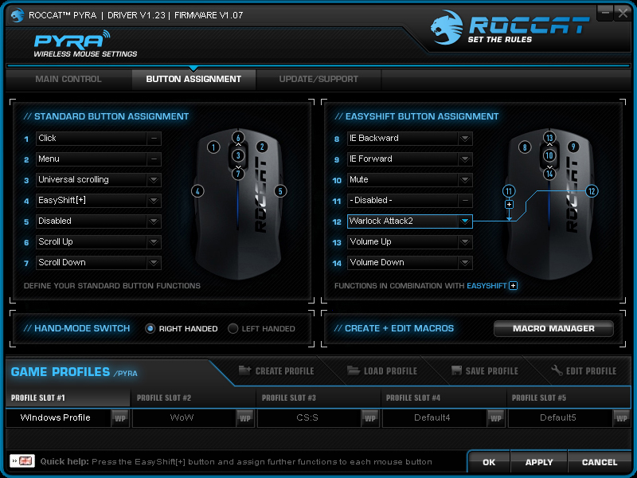
Task: Open button 3 Universal scrolling dropdown
Action: point(154,180)
